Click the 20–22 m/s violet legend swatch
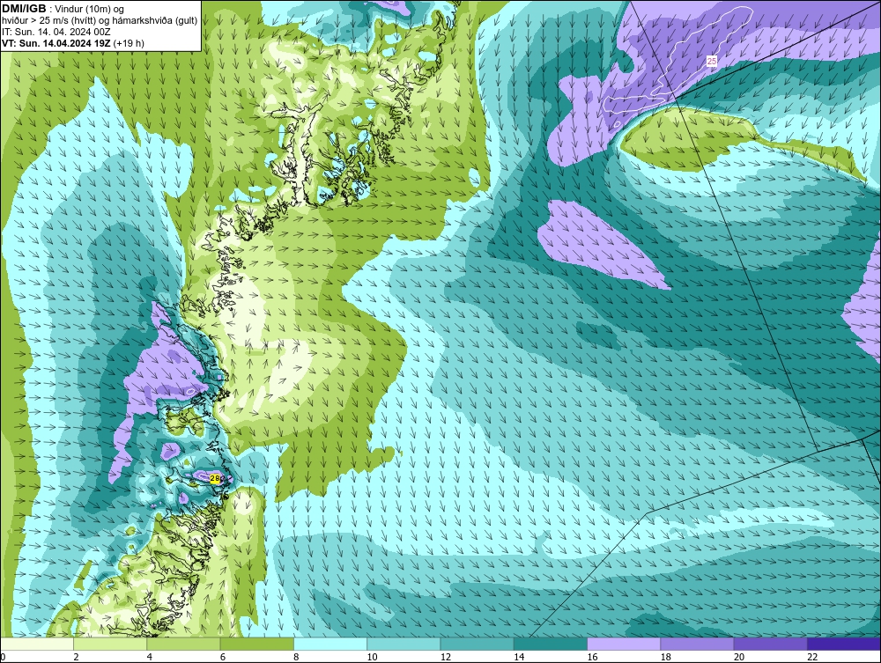881x663 pixels. 770,644
